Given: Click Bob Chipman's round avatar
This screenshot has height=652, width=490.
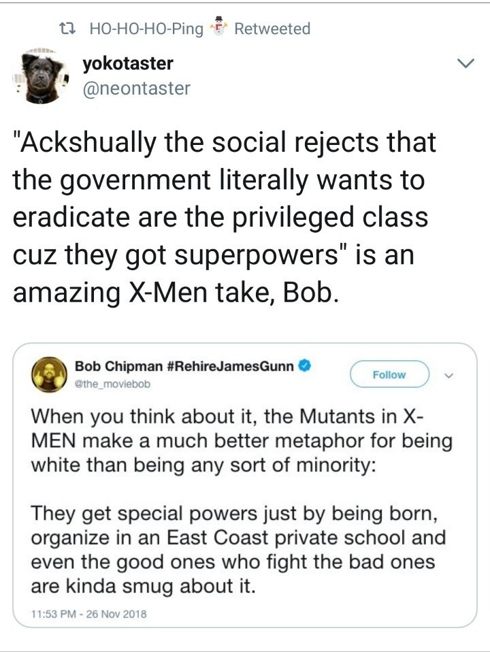Looking at the screenshot, I should click(48, 374).
